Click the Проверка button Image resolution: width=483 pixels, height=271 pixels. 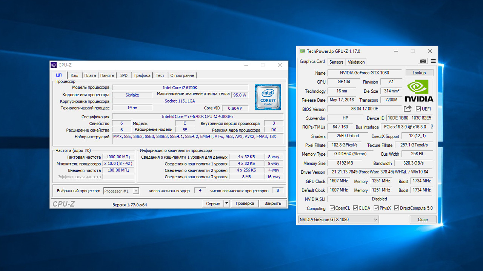(245, 204)
